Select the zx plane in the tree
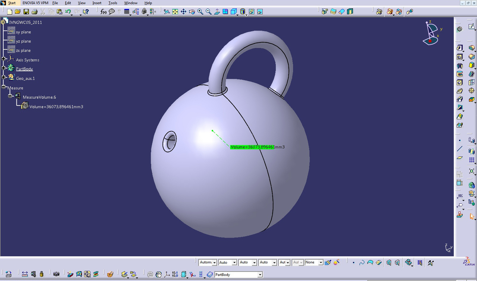 23,51
